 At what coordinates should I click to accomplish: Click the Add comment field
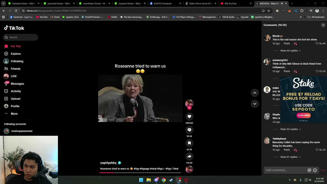[285, 170]
